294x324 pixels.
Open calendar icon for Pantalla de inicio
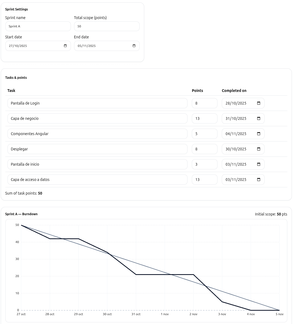(x=259, y=164)
